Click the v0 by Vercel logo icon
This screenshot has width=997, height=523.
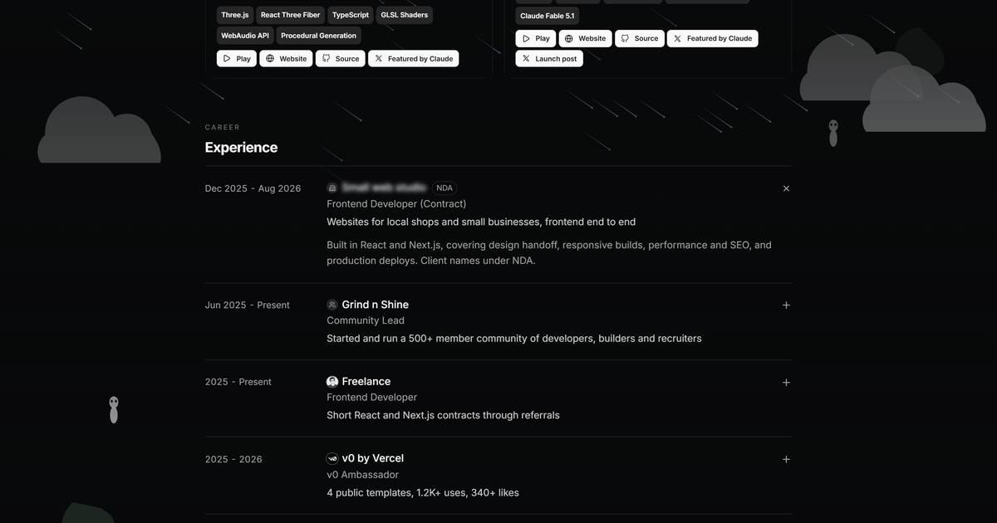332,458
